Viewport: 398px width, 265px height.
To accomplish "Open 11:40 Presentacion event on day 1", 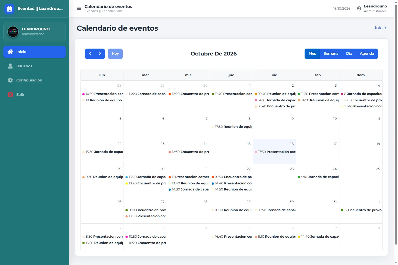I will (232, 94).
